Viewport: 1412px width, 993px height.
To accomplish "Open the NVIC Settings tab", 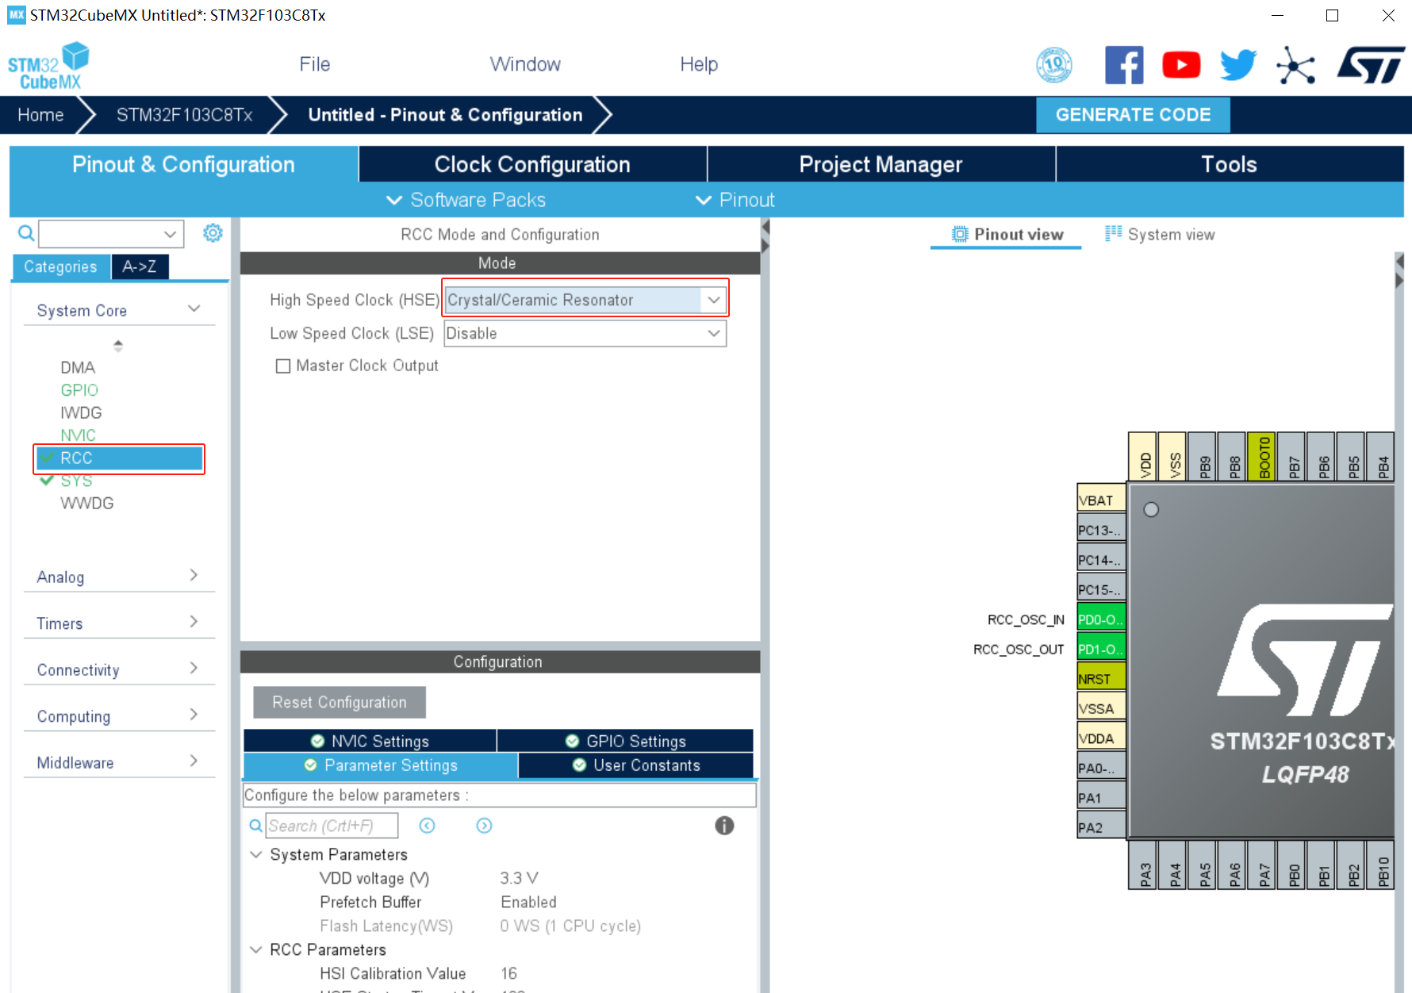I will [x=370, y=741].
